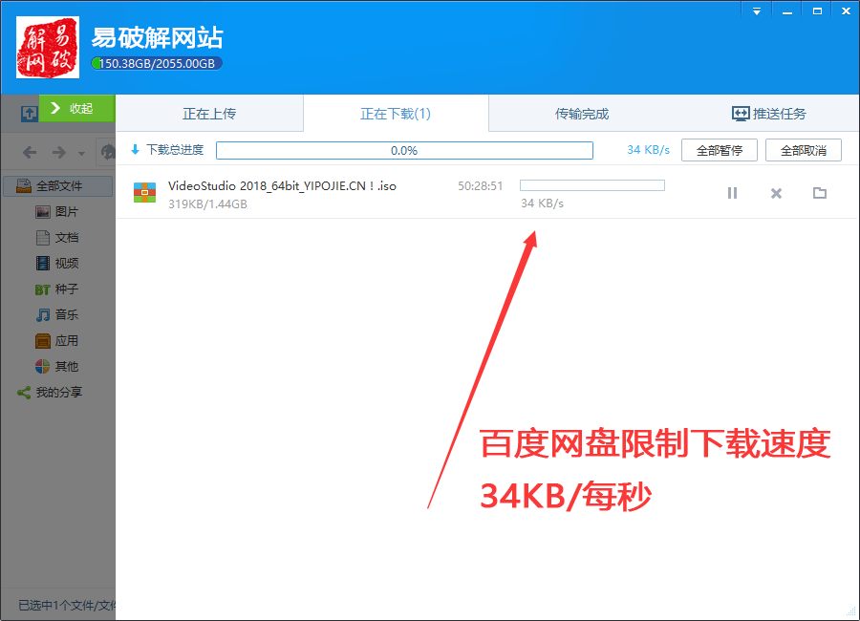This screenshot has height=621, width=860.
Task: Click the storage usage bar 150.38GB/2055.00GB
Action: pos(158,64)
